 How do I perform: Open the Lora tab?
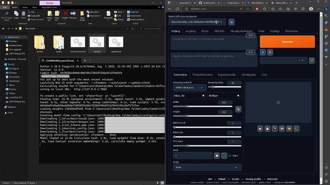(x=265, y=75)
